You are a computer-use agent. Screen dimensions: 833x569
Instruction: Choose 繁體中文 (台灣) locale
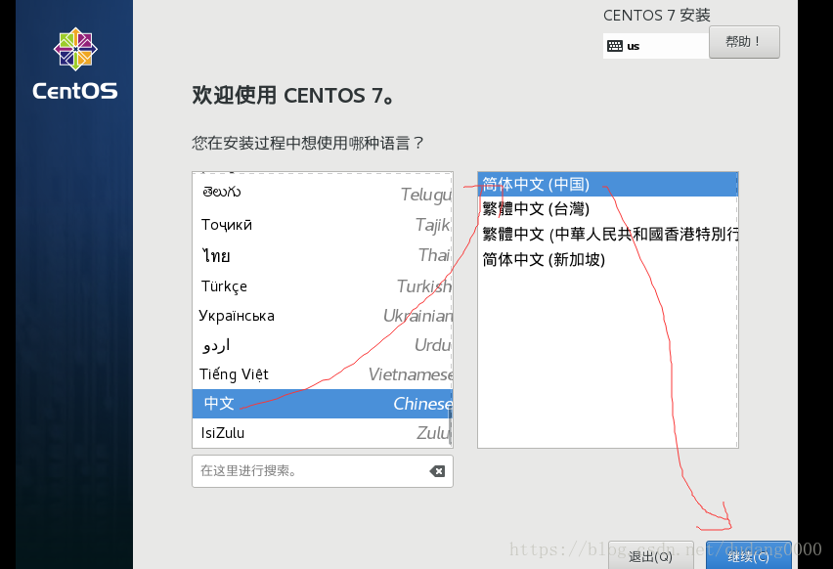coord(608,209)
